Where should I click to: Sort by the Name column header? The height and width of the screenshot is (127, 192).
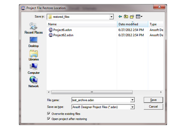82,24
